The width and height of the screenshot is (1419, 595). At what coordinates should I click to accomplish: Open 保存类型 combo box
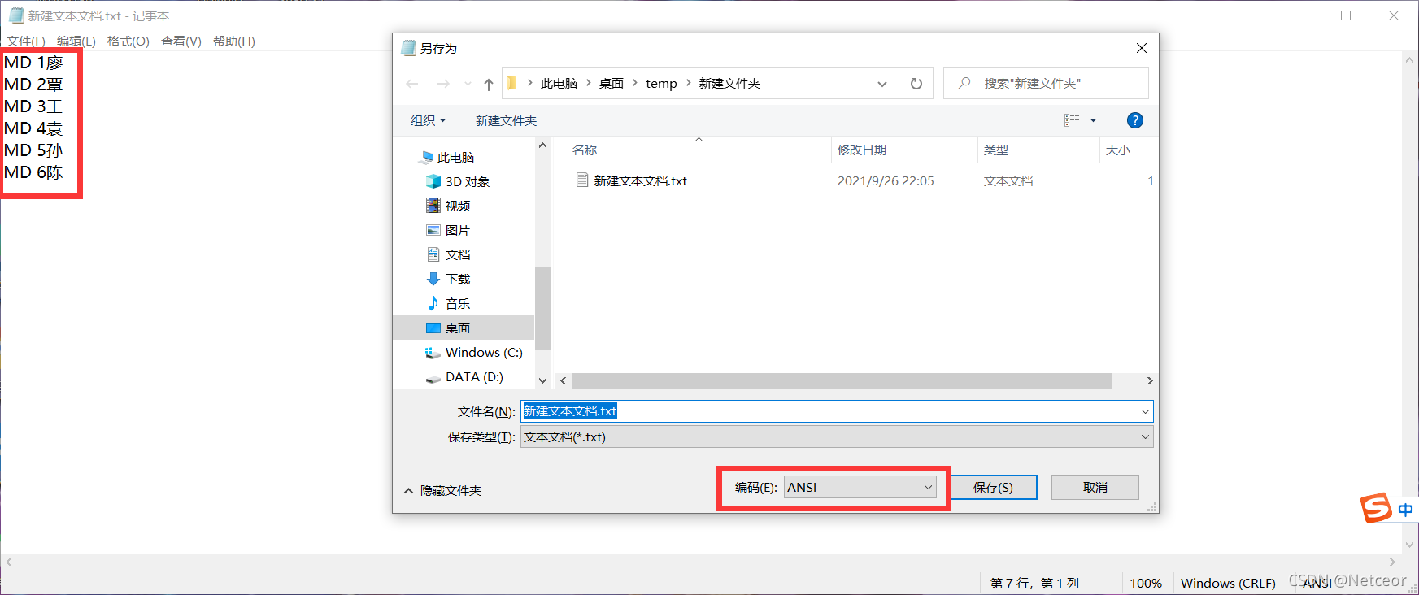click(x=837, y=436)
